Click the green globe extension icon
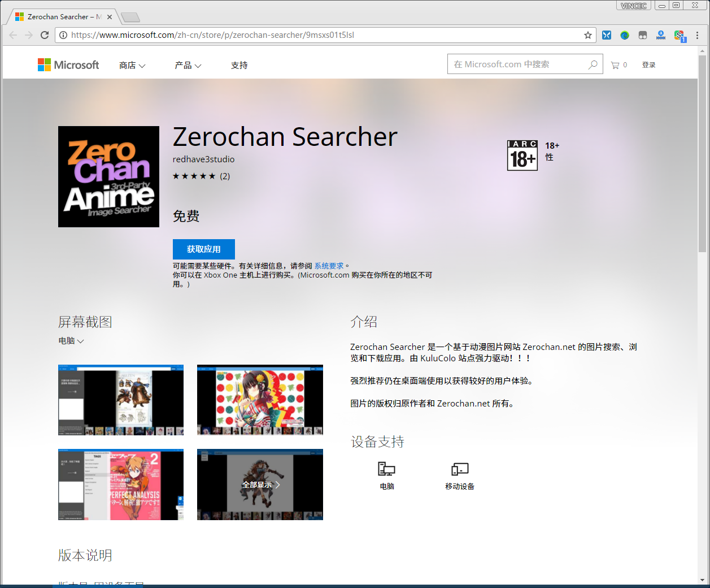 pyautogui.click(x=625, y=35)
